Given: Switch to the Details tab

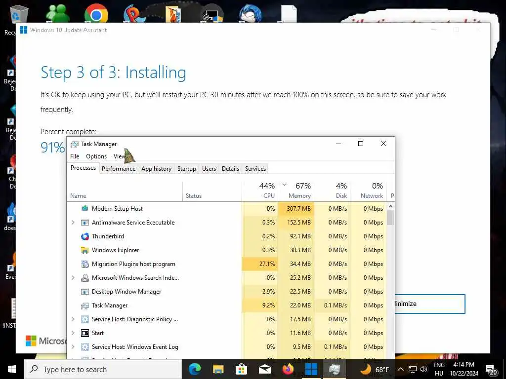Looking at the screenshot, I should click(x=230, y=169).
